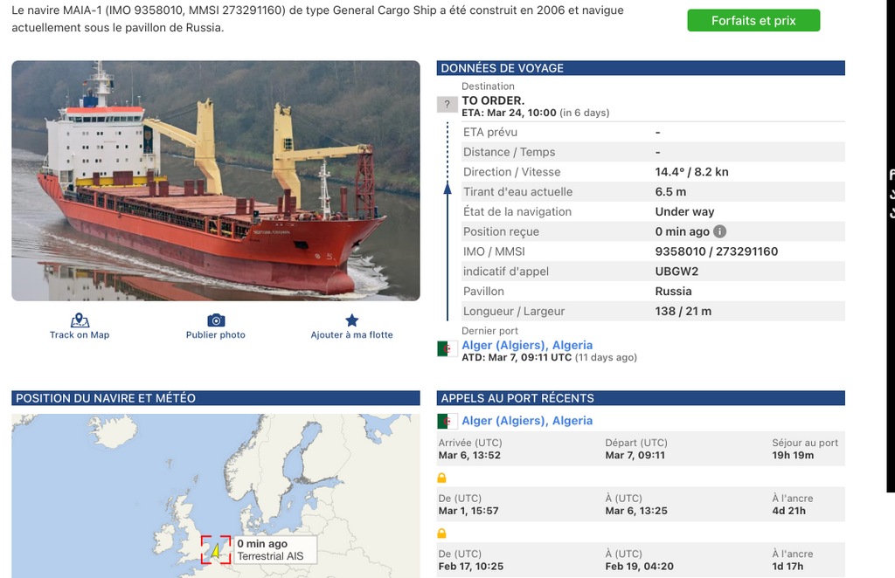Click anchor duration 1d 17h
895x578 pixels.
[787, 567]
